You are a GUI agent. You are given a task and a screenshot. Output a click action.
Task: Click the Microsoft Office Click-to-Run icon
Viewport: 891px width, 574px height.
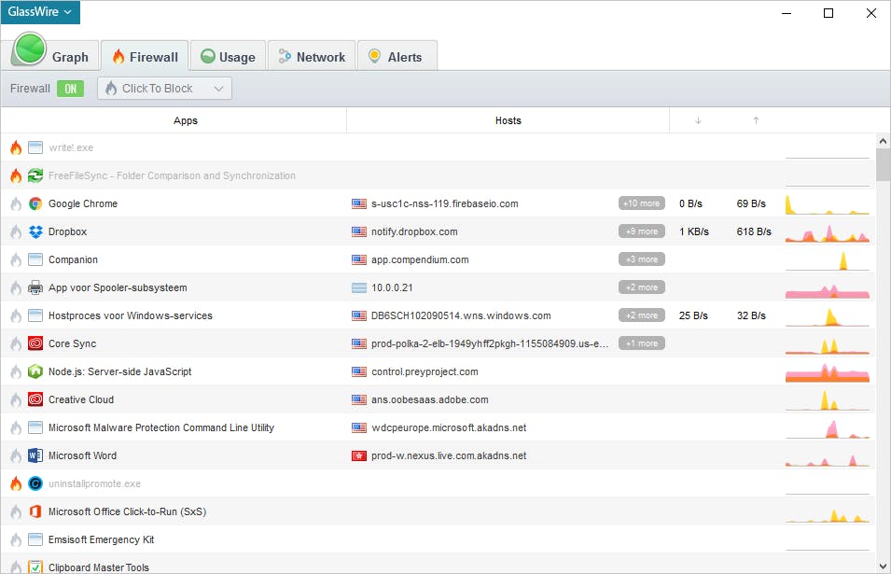35,511
